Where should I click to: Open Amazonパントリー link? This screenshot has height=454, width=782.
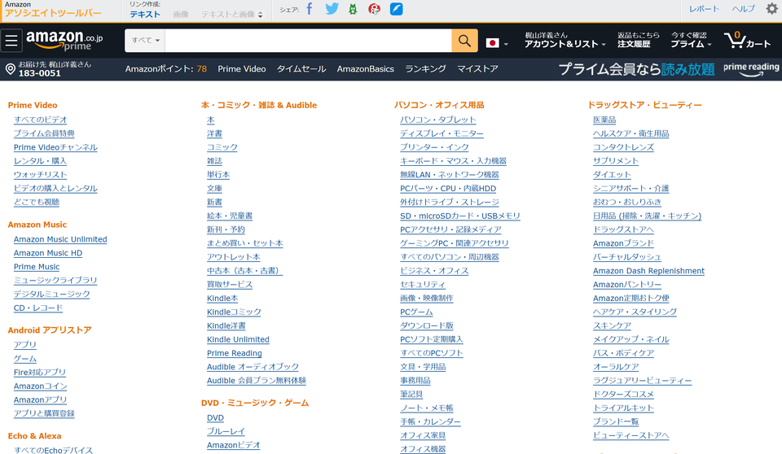pos(627,285)
